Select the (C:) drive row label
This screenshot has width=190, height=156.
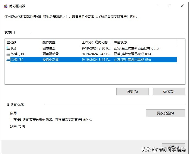tap(13, 48)
